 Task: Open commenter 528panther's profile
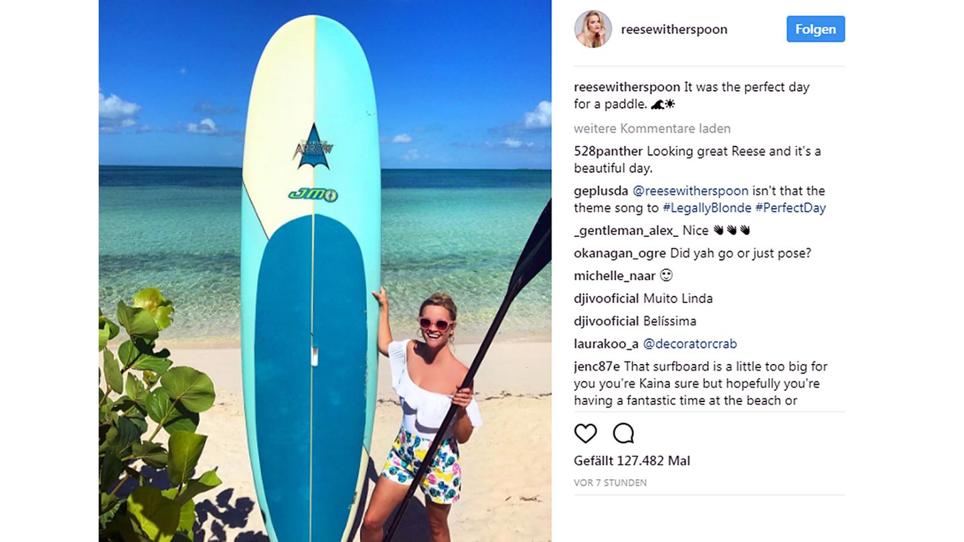pyautogui.click(x=609, y=151)
